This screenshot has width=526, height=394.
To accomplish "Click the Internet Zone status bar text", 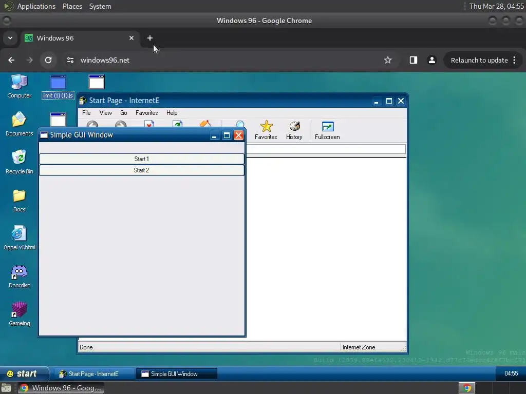I will pos(359,347).
